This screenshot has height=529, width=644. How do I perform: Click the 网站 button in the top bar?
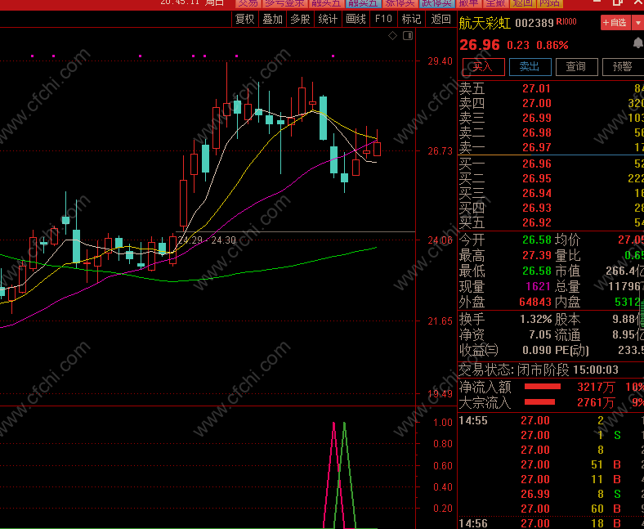pos(550,3)
